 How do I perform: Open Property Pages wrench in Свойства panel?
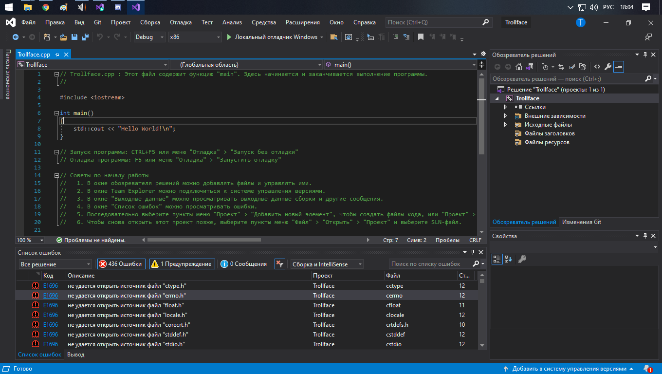click(522, 259)
